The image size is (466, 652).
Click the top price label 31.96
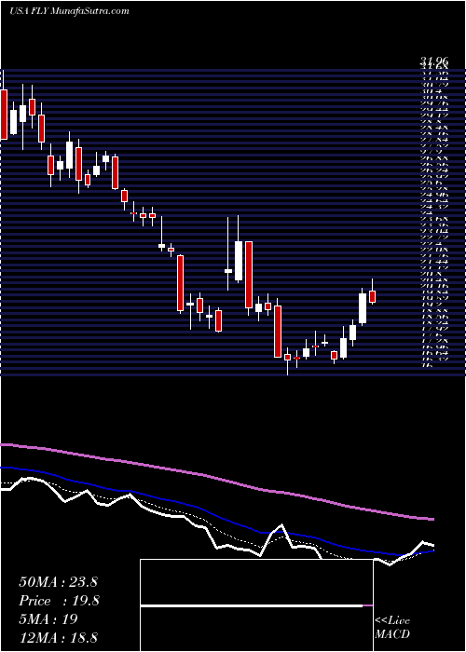tap(434, 63)
